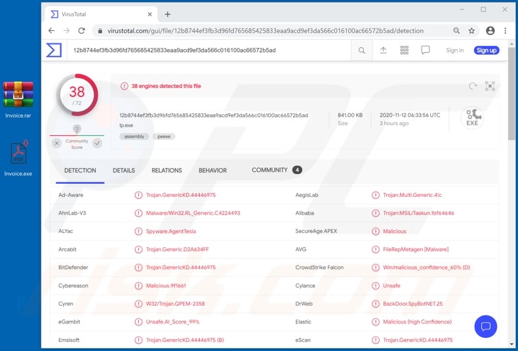Click the peexe tag

click(x=164, y=136)
